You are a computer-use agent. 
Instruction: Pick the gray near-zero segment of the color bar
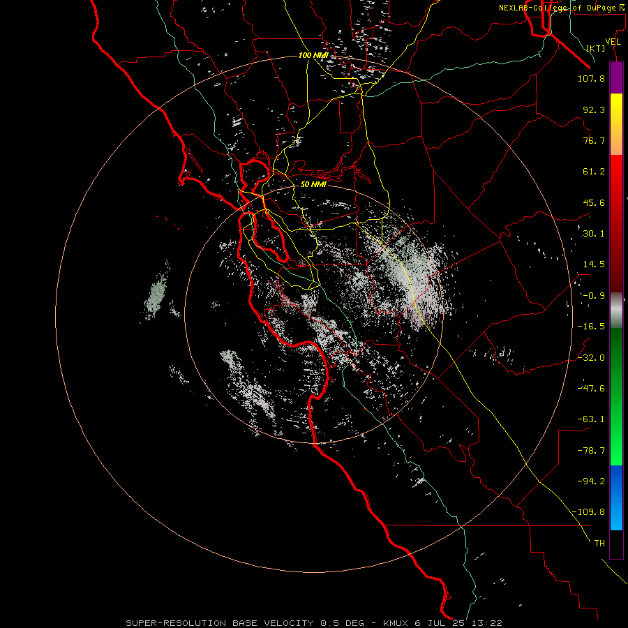pyautogui.click(x=616, y=311)
